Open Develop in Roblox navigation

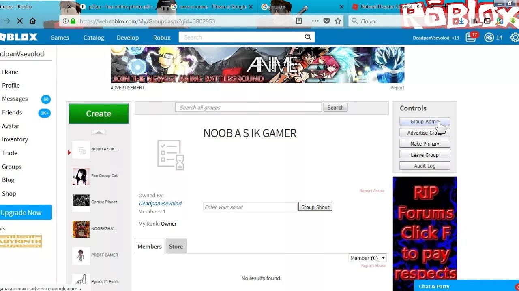tap(128, 38)
